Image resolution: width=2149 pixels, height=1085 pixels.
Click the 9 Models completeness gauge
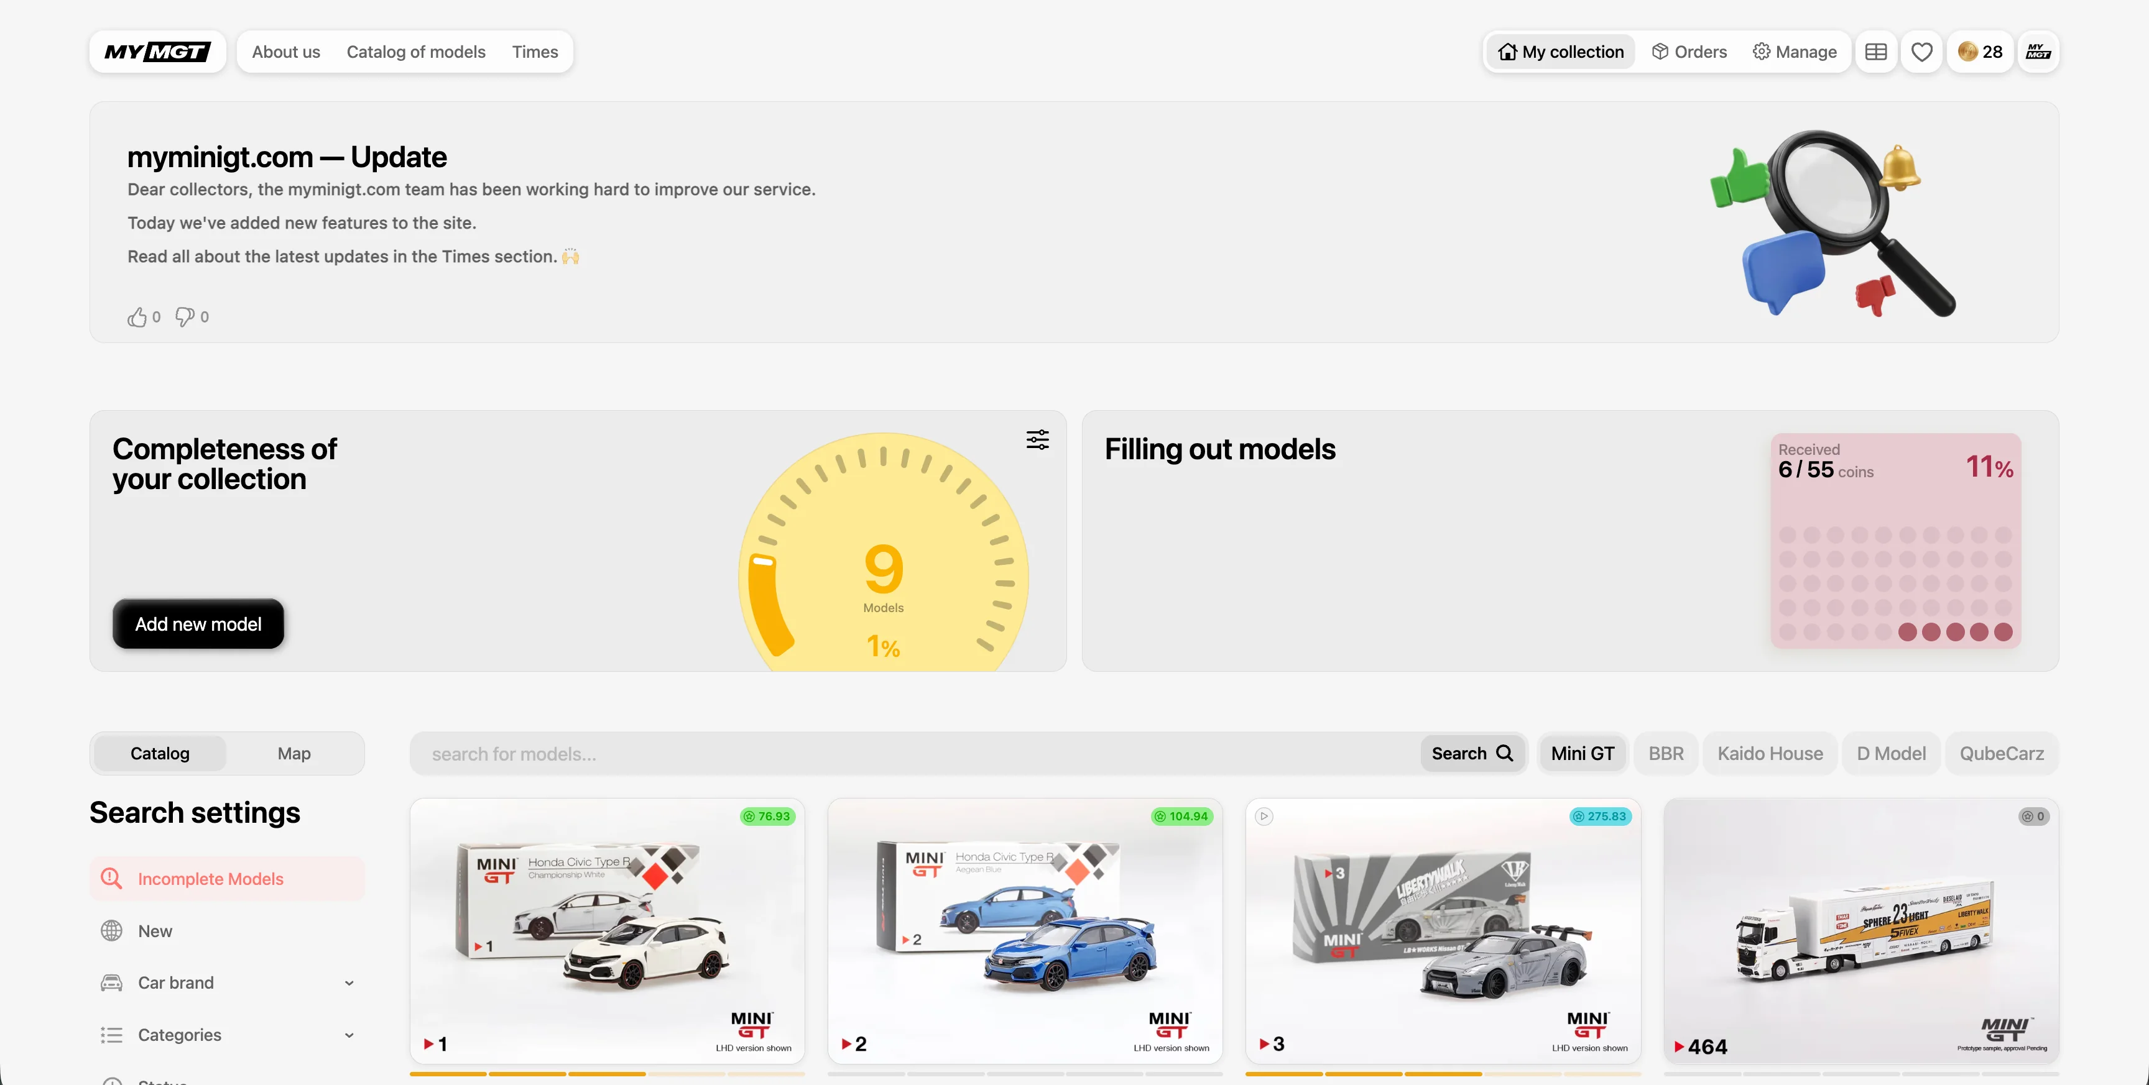[x=884, y=552]
